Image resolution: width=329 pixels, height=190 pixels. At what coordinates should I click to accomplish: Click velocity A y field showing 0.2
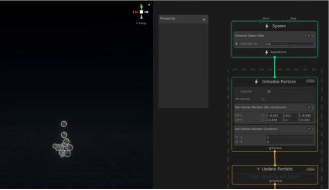tap(291, 116)
